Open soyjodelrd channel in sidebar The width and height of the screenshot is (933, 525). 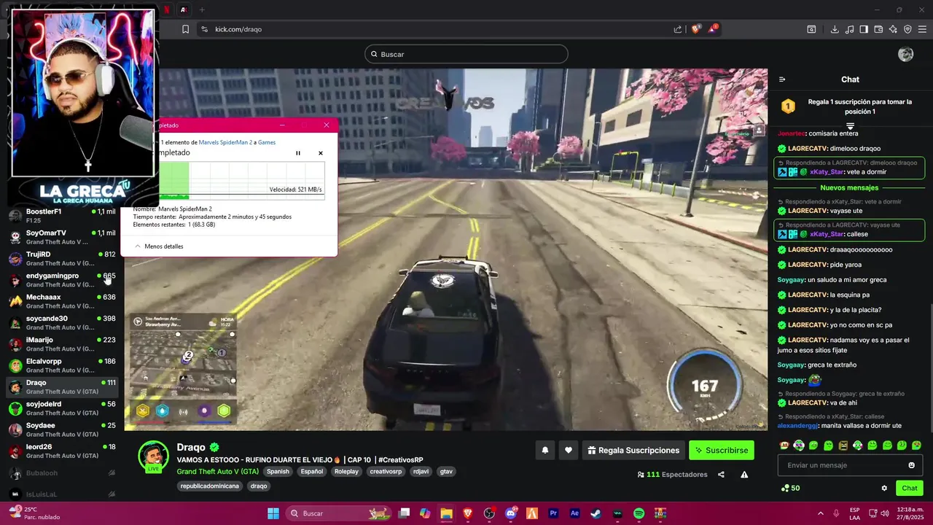point(62,408)
